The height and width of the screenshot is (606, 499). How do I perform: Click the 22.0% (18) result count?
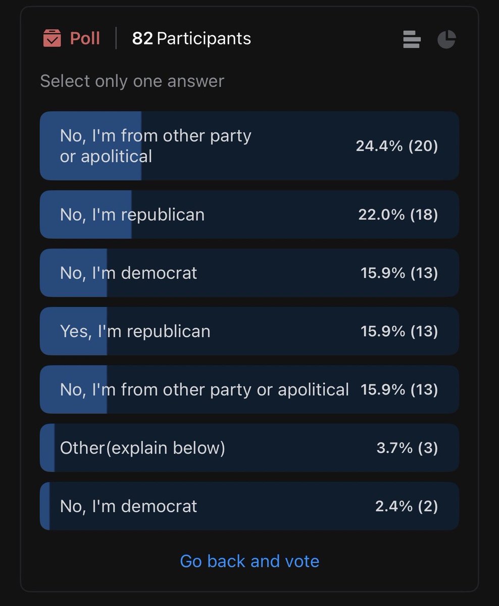click(398, 215)
